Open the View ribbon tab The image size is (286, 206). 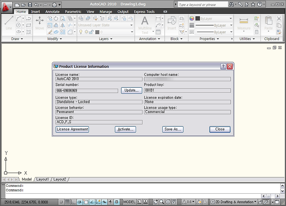pyautogui.click(x=90, y=12)
